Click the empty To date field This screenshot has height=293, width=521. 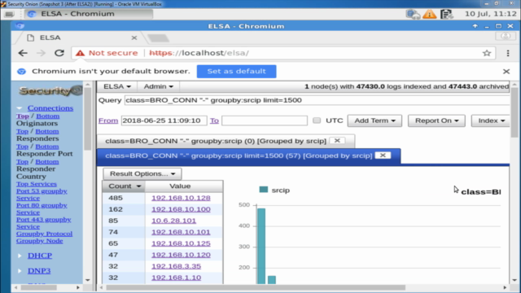(x=265, y=120)
